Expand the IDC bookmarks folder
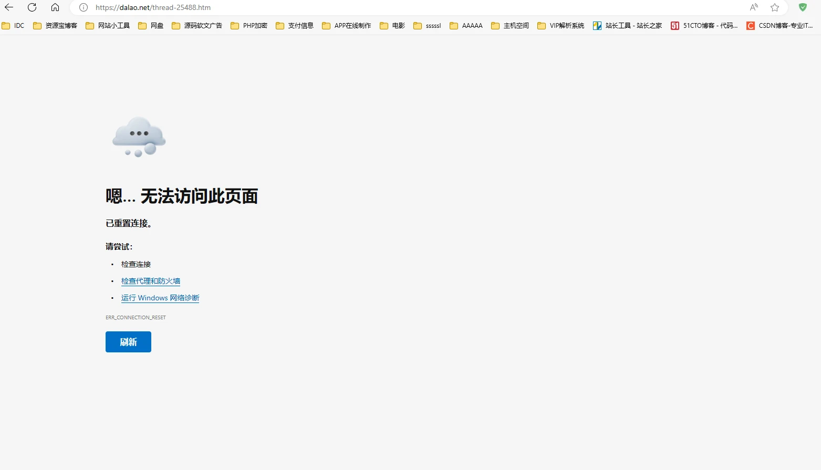Screen dimensions: 821x470 (14, 26)
